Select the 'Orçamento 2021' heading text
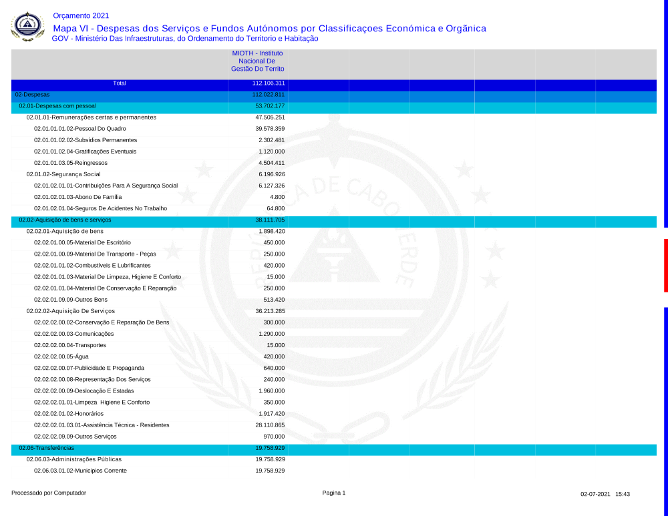The image size is (668, 516). click(x=80, y=15)
